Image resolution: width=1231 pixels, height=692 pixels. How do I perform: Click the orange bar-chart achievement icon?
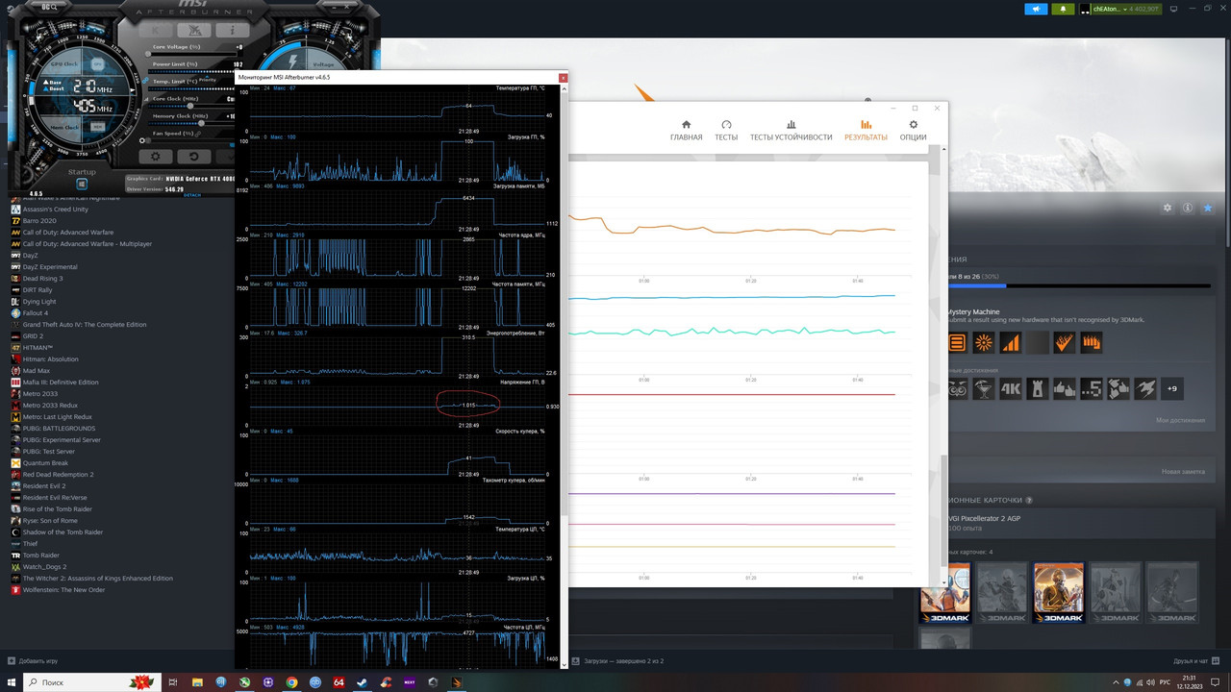(1011, 342)
